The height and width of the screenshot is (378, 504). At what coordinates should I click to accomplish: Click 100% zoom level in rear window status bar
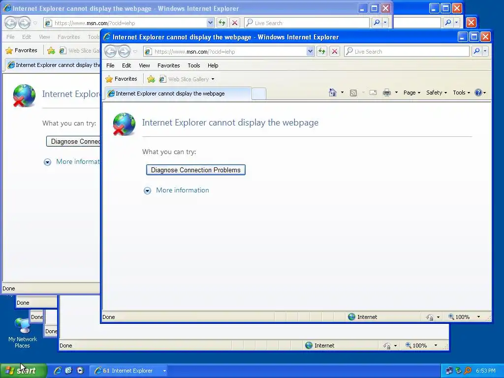pyautogui.click(x=416, y=346)
